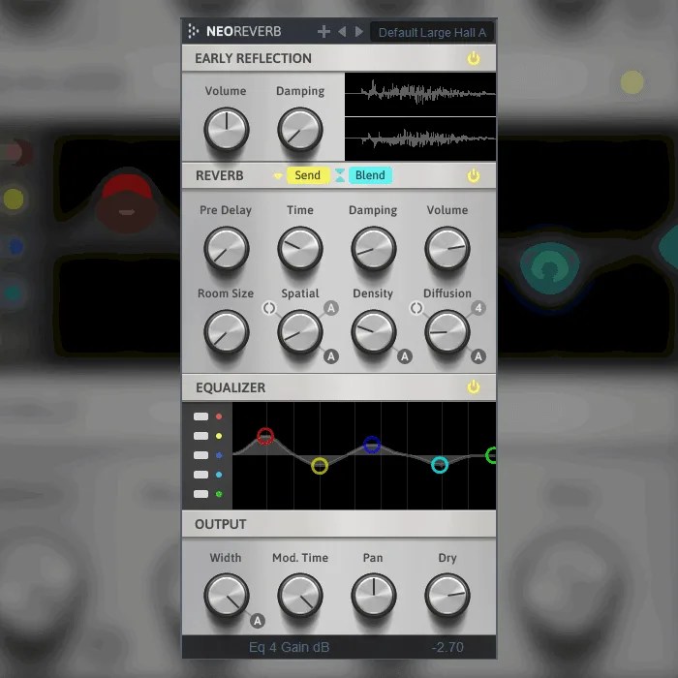Click the reverb Volume knob
Image resolution: width=678 pixels, height=678 pixels.
pyautogui.click(x=447, y=248)
